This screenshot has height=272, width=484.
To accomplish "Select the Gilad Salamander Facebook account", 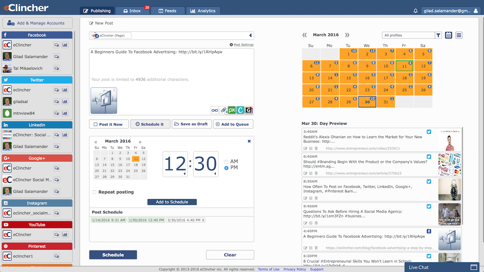I will coord(31,57).
